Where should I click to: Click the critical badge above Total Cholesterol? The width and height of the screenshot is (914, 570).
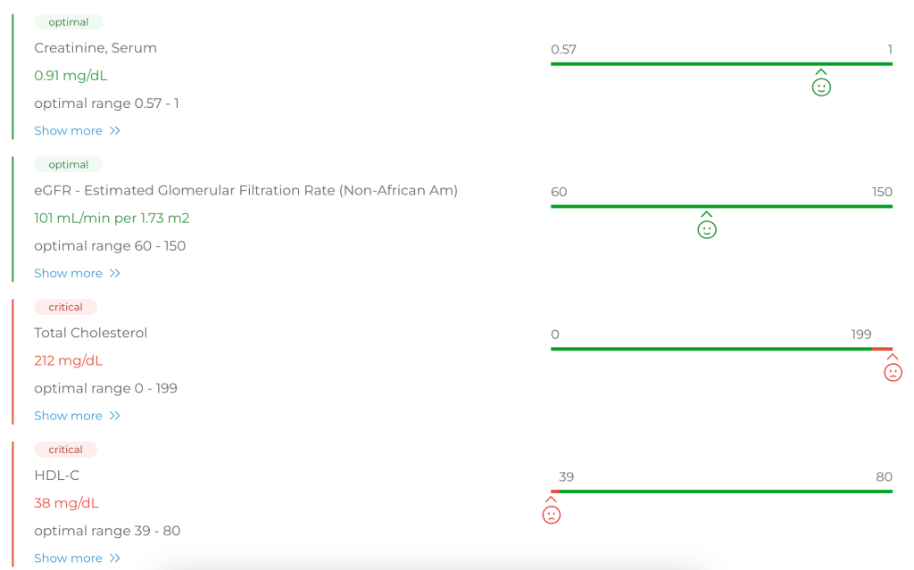pyautogui.click(x=65, y=308)
